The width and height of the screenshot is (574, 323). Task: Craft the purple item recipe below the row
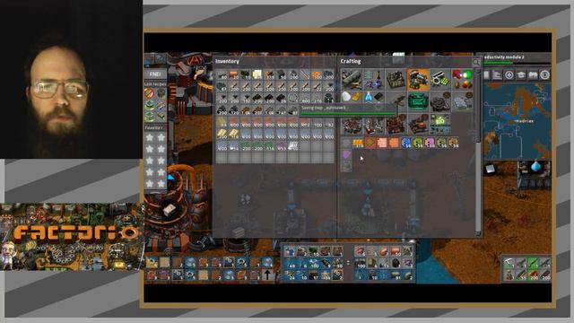[x=346, y=154]
